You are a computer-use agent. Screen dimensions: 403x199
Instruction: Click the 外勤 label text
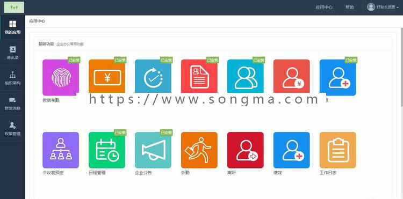point(185,173)
